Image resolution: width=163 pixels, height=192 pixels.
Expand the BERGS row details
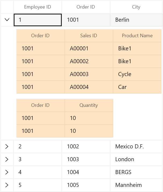7,172
